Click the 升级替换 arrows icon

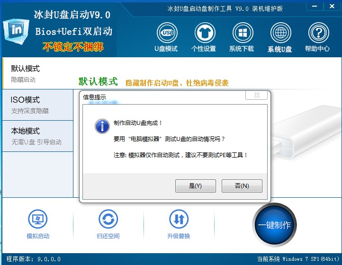pyautogui.click(x=179, y=219)
